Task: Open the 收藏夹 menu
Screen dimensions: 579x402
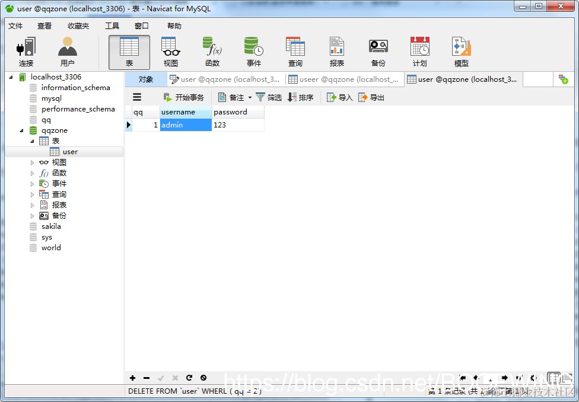Action: [x=78, y=26]
